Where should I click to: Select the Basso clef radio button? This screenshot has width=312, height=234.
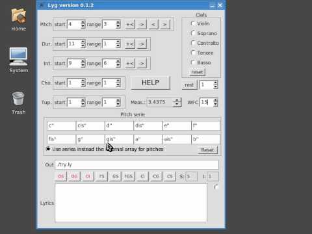pos(193,62)
